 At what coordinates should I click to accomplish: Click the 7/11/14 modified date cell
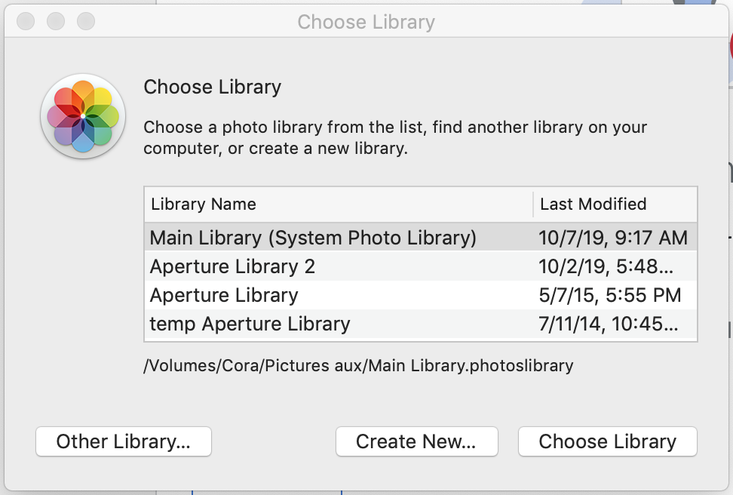[x=608, y=324]
